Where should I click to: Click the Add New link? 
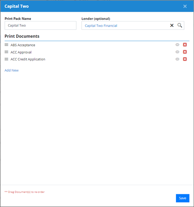(12, 70)
